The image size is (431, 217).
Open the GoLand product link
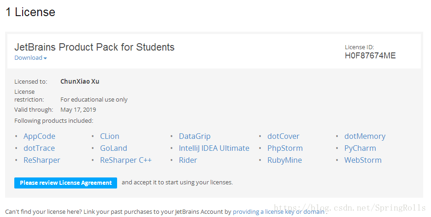113,148
